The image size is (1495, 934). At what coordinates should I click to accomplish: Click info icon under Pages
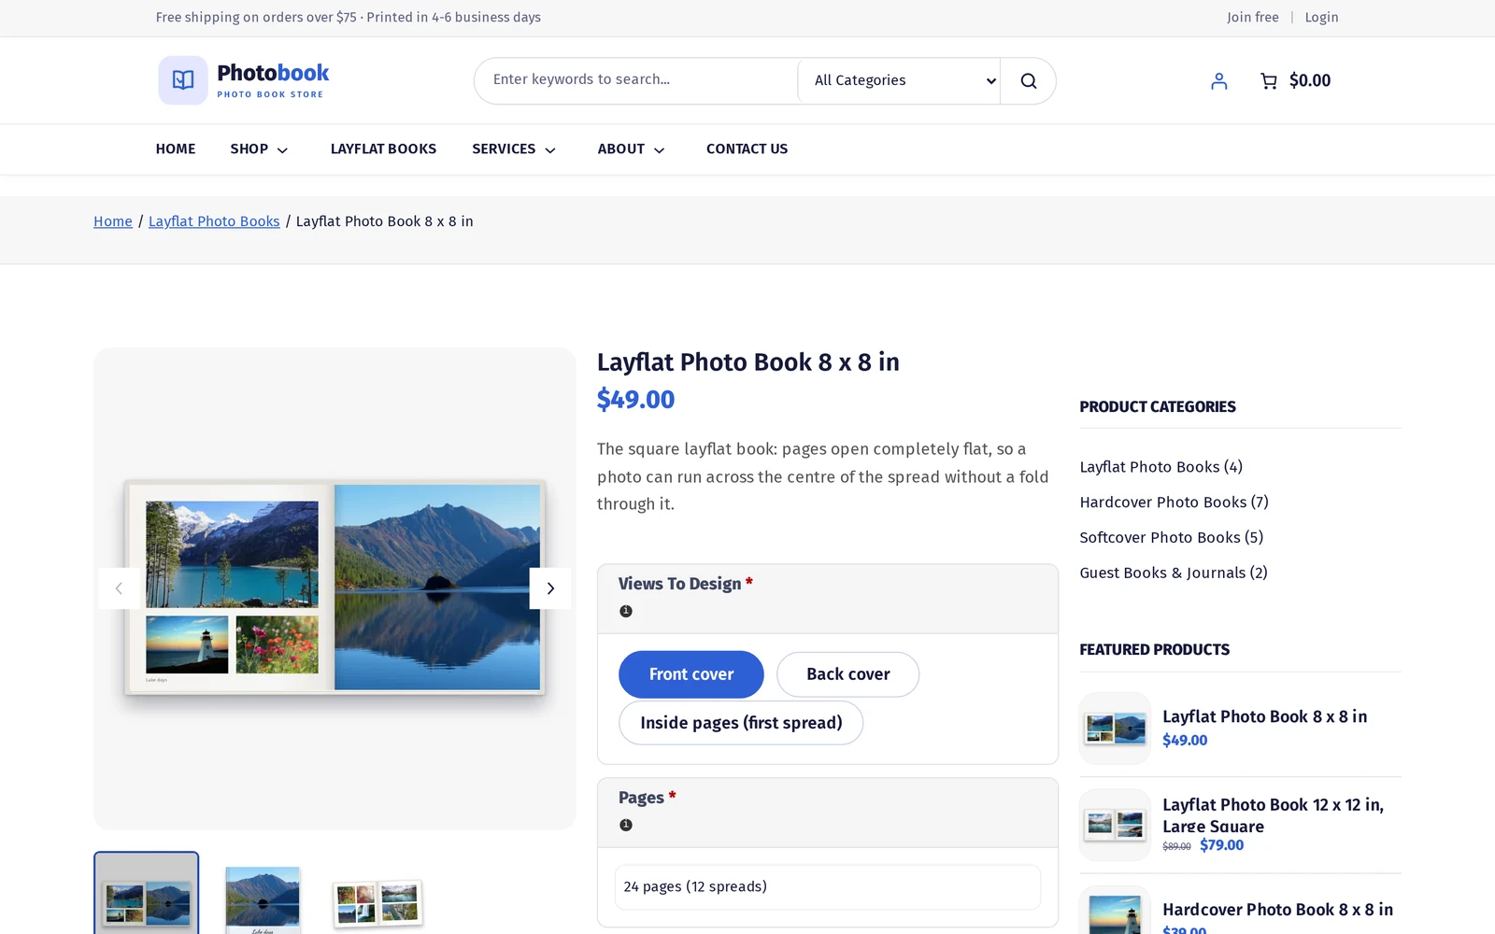pyautogui.click(x=626, y=826)
